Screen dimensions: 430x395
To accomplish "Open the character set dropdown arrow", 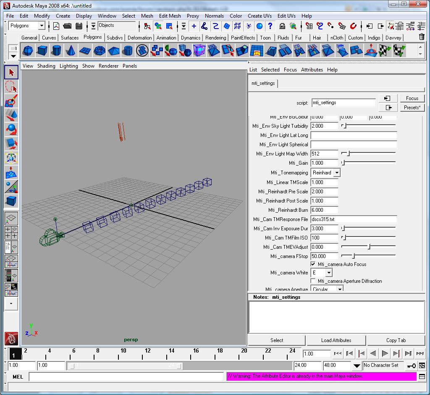I will point(357,366).
